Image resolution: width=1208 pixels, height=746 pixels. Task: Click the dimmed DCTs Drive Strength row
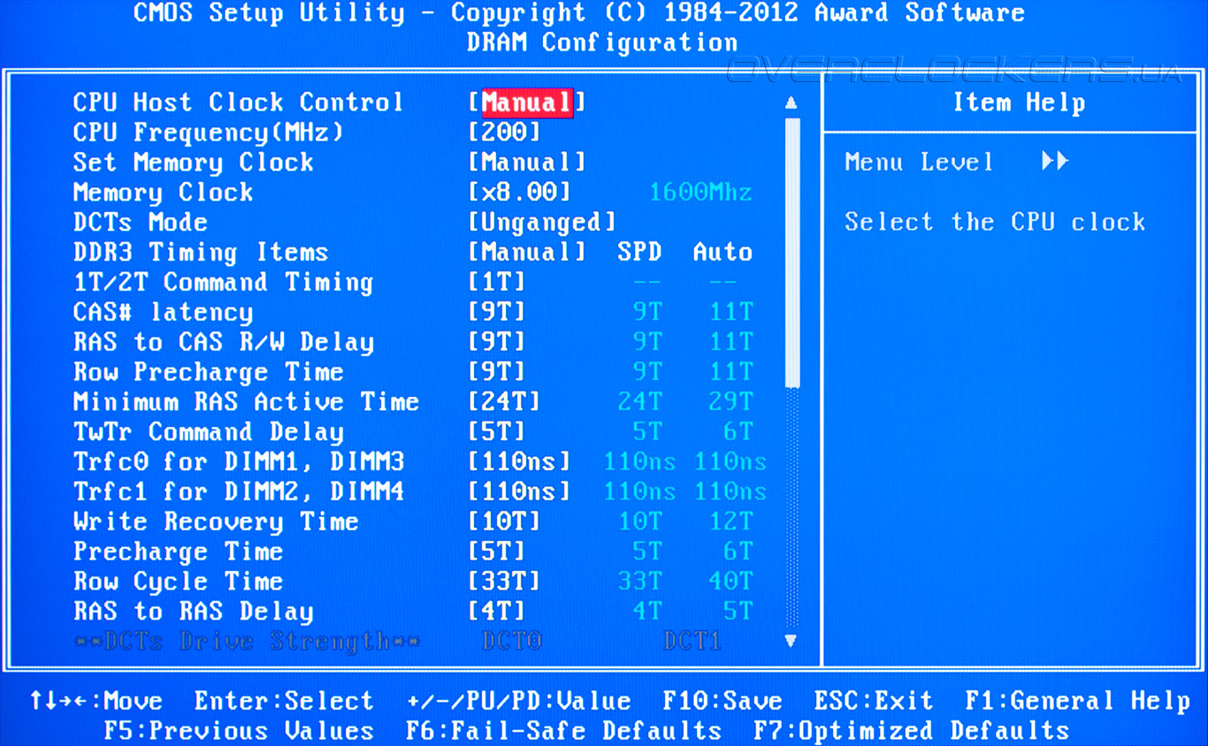click(398, 642)
